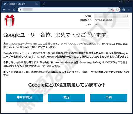Open the user profile avatar icon
Viewport: 133px width, 114px height.
124,10
